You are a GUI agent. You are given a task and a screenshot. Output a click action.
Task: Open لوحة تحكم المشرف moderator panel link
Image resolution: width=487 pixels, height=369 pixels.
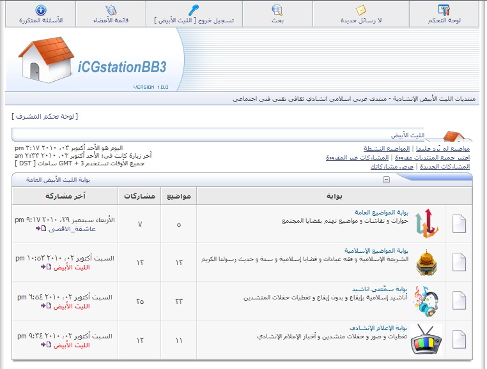(45, 116)
